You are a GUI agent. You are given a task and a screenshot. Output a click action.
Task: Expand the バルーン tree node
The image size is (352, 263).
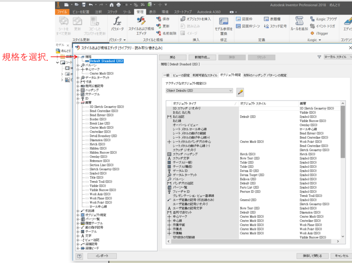[x=78, y=65]
